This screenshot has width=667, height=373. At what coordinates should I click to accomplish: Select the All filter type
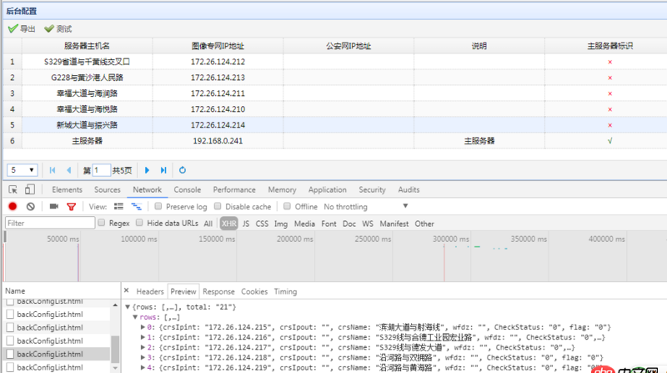point(208,224)
